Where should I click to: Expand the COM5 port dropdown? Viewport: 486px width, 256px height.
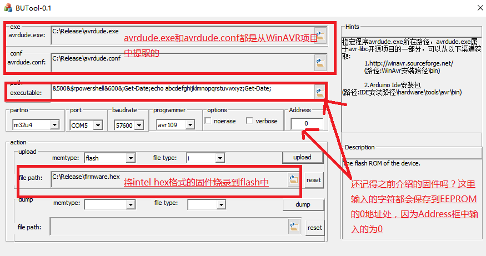click(x=98, y=125)
